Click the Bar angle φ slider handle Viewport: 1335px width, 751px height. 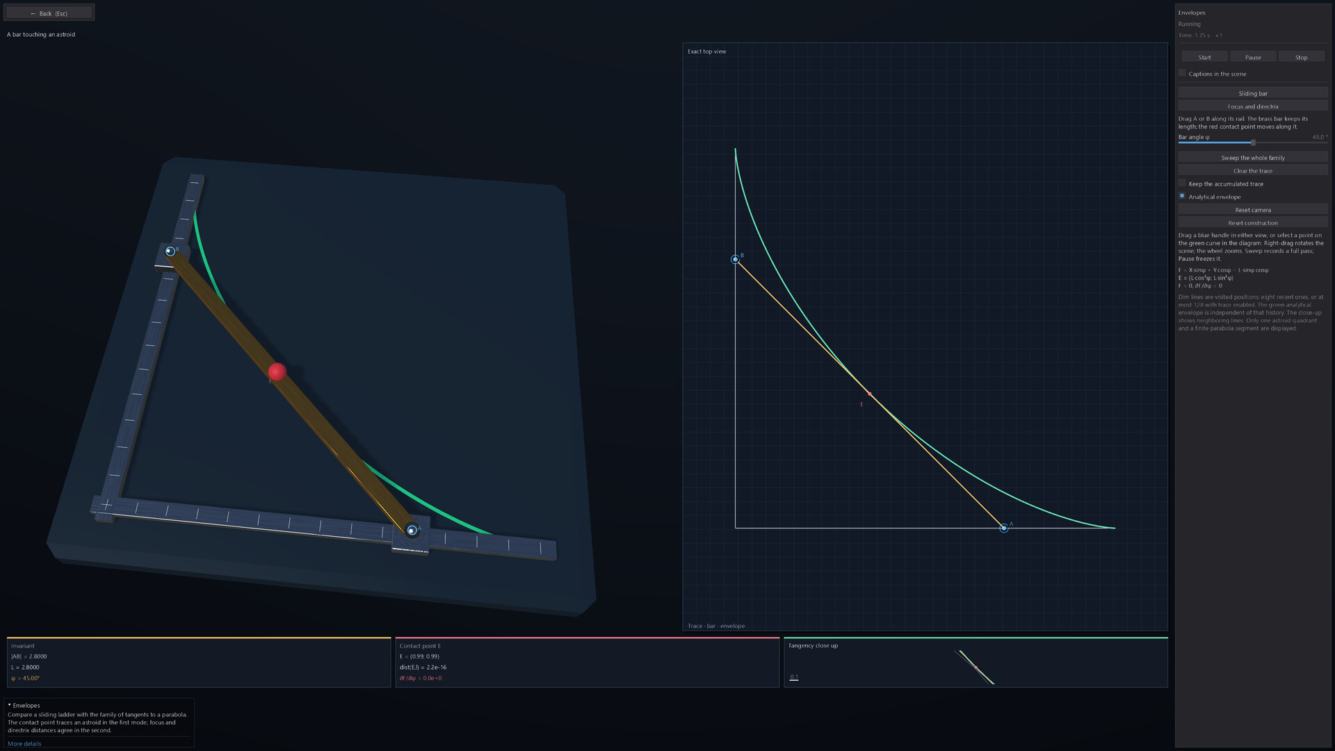1253,143
